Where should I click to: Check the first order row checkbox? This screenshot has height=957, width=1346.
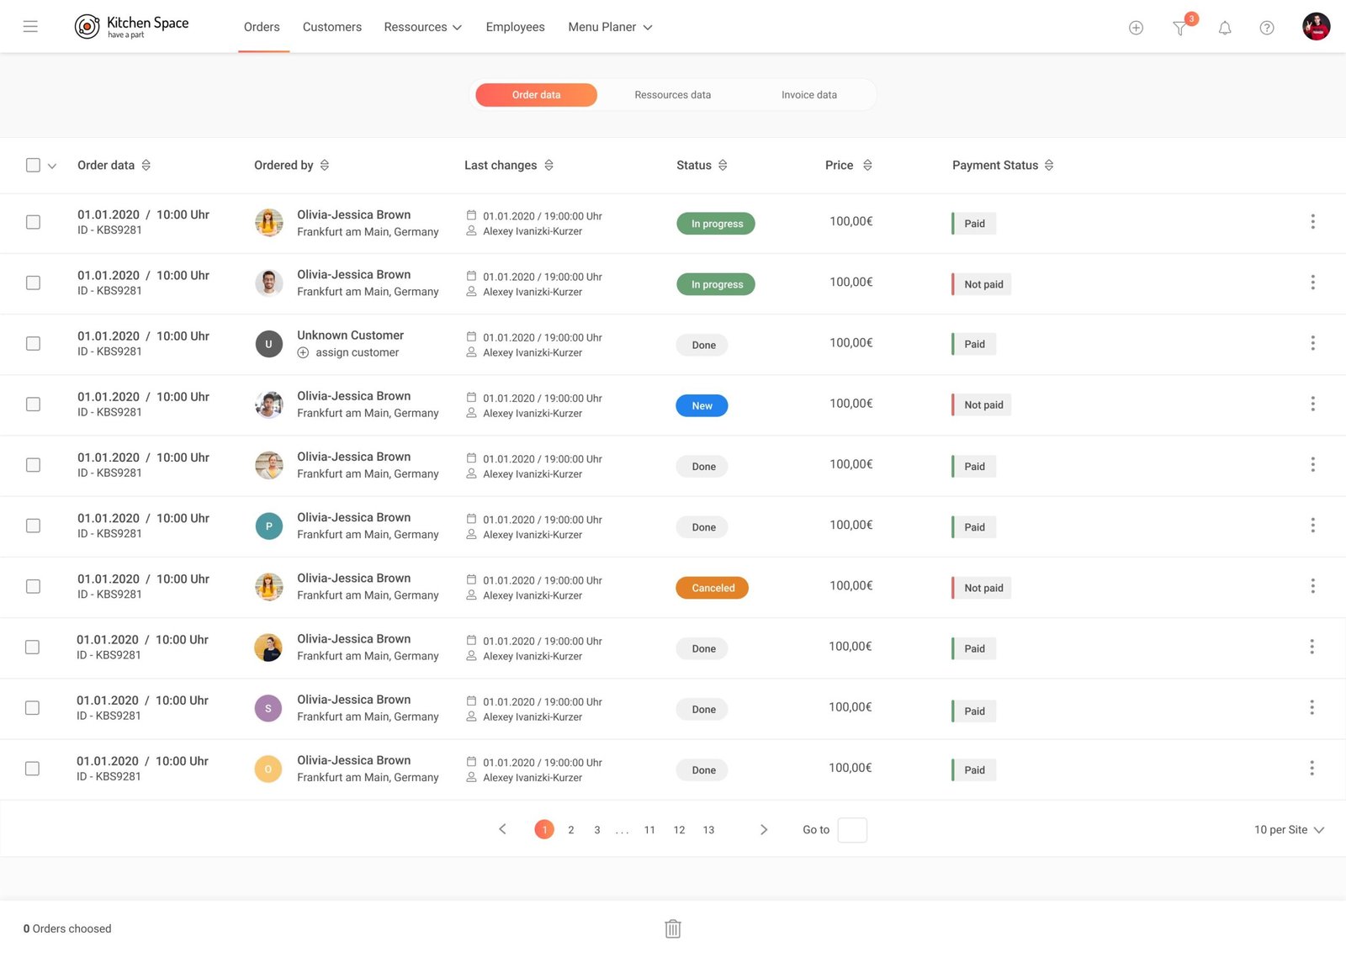[x=33, y=222]
